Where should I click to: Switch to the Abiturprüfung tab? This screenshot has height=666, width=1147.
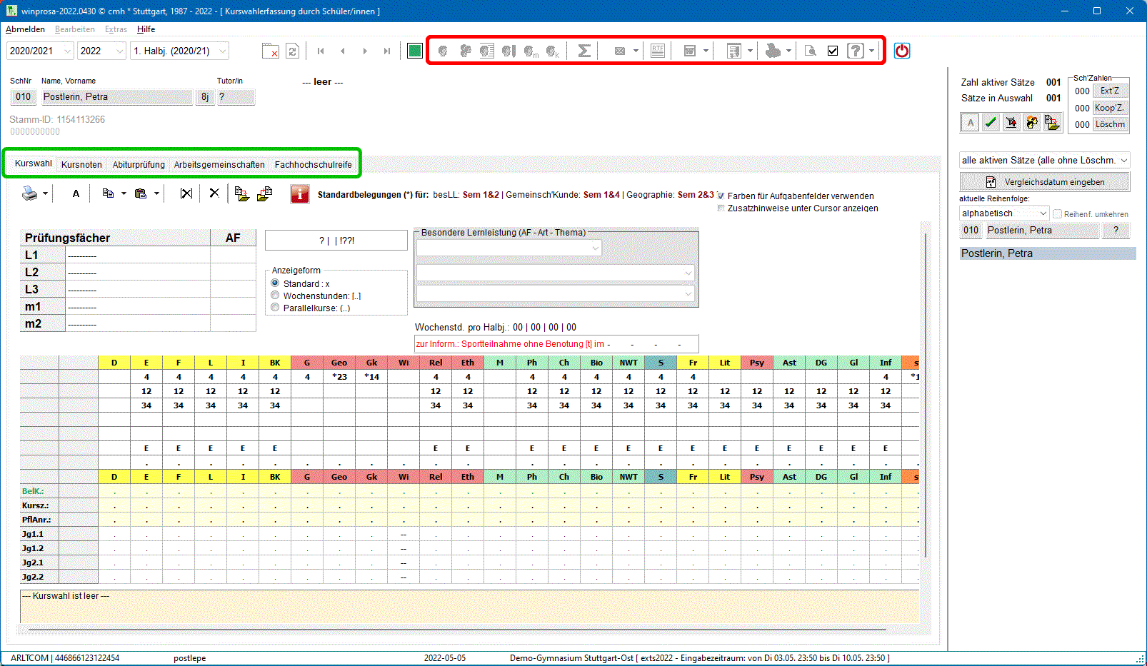click(139, 164)
